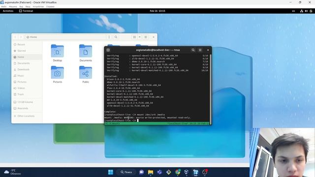Select Pictures in the Files sidebar

(x=27, y=82)
